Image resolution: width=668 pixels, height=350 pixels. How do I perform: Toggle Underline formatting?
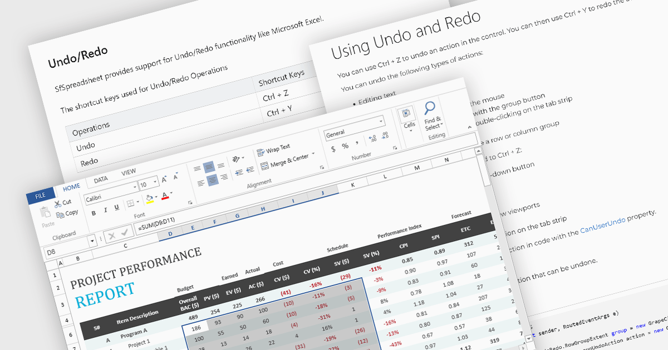(x=116, y=208)
